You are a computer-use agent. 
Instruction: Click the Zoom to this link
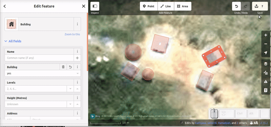[72, 34]
